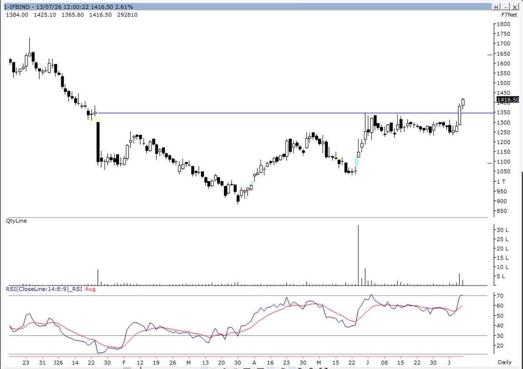Click the QtyLine panel label
The height and width of the screenshot is (369, 523).
click(x=16, y=221)
